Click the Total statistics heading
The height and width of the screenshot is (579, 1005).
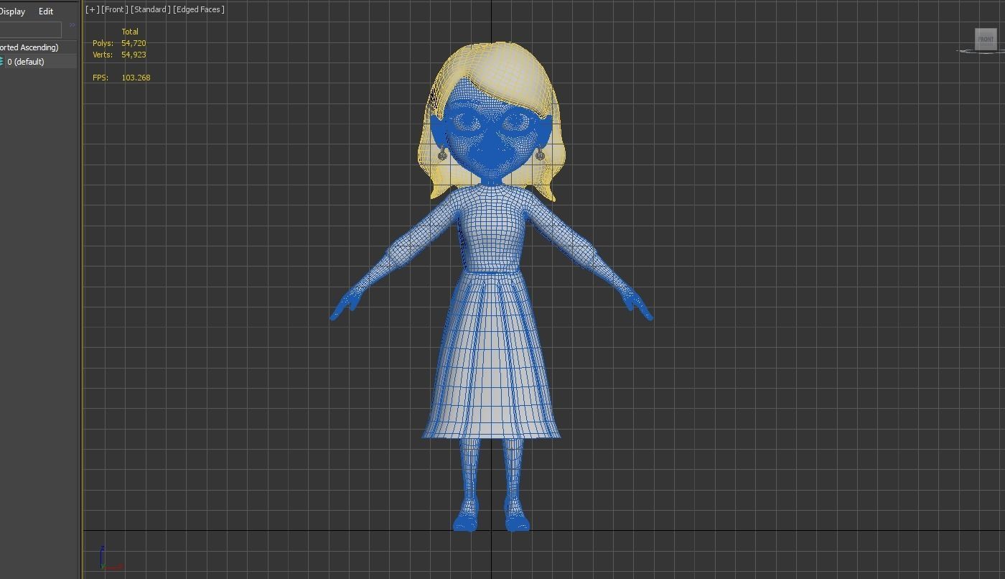130,32
